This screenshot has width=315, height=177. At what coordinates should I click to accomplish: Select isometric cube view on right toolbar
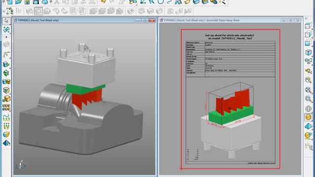(x=308, y=53)
